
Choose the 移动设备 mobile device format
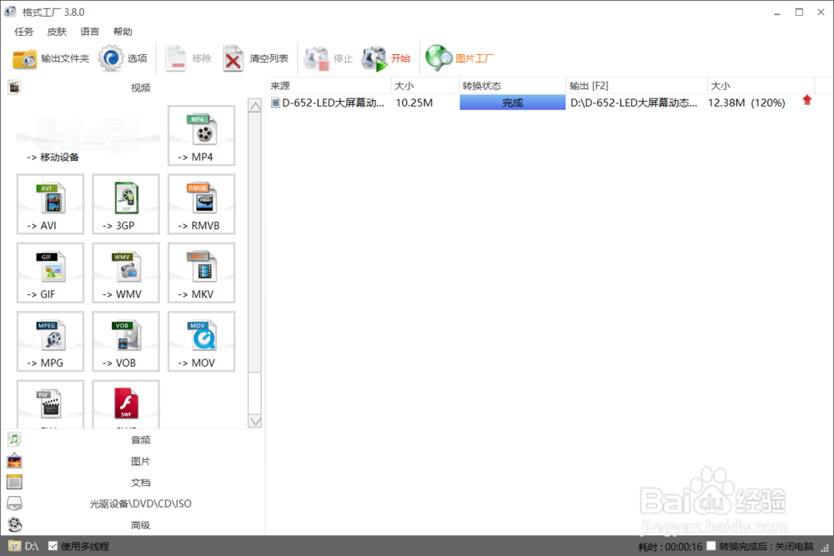click(88, 136)
